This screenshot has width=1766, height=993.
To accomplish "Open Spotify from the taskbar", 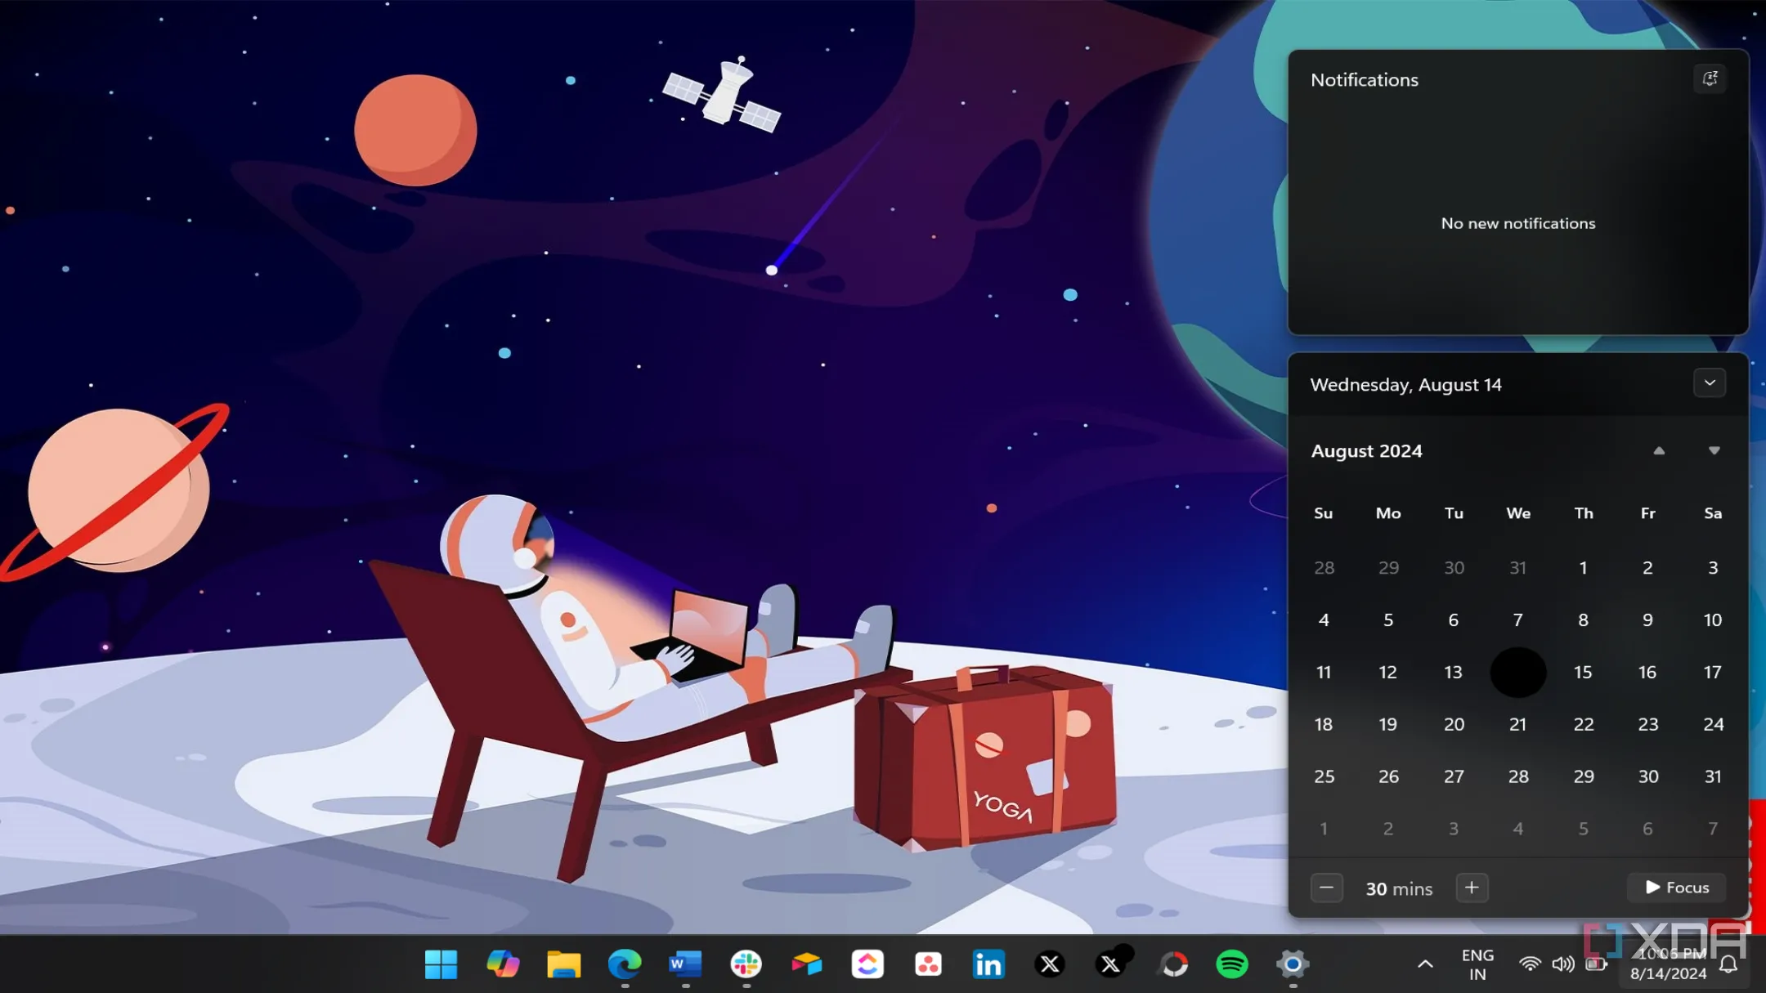I will click(1232, 964).
